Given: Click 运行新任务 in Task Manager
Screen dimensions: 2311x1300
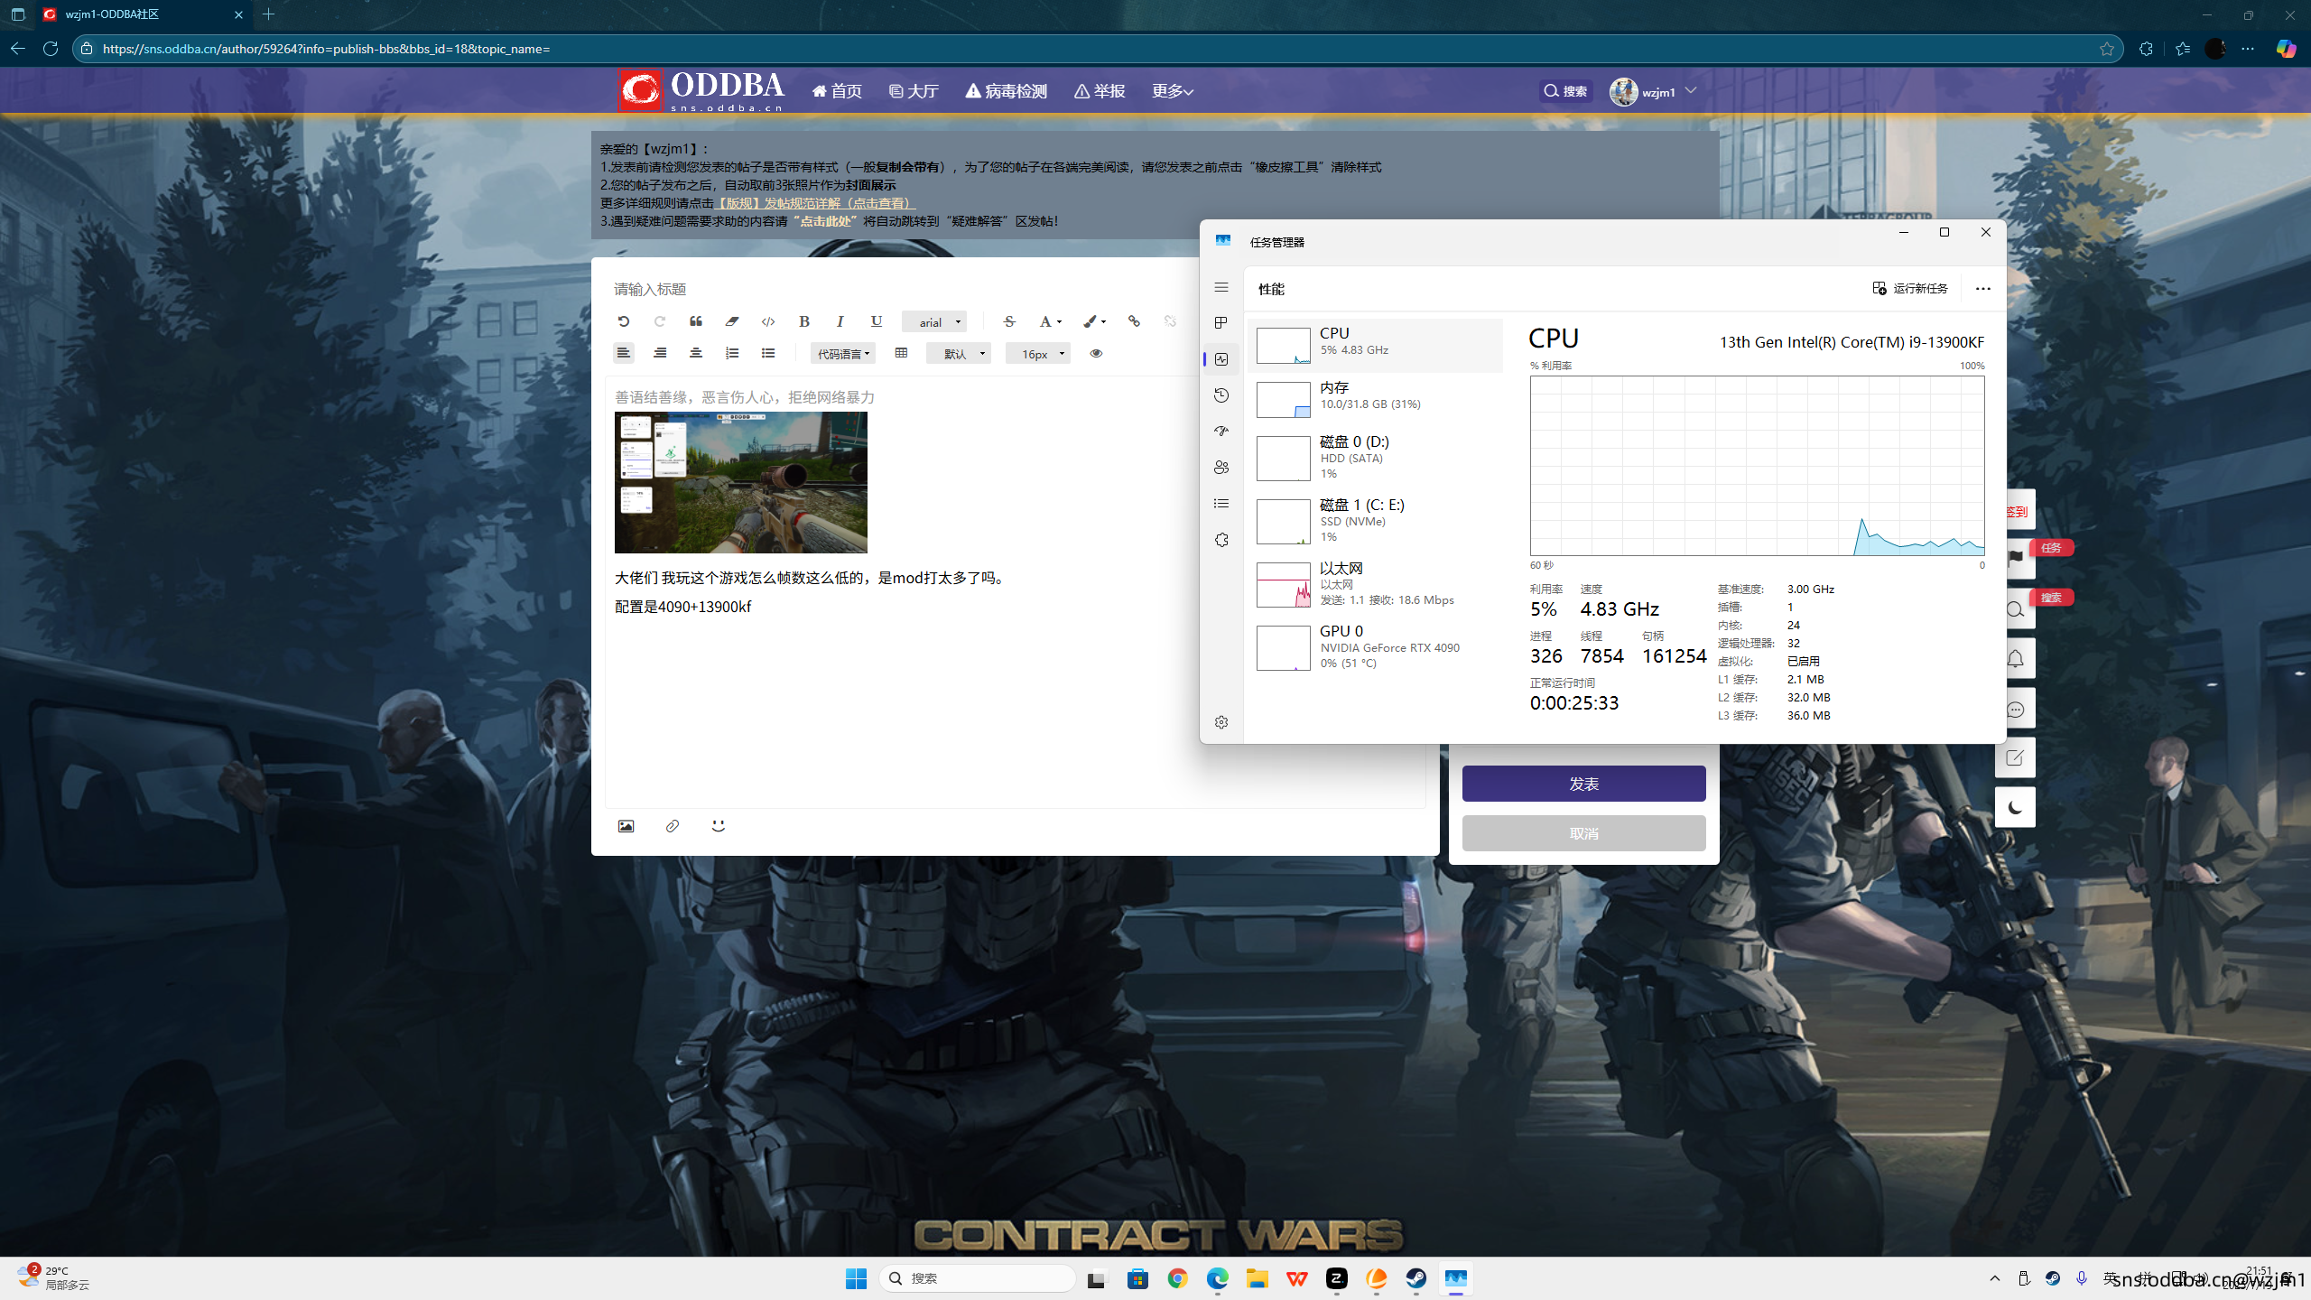Looking at the screenshot, I should tap(1909, 288).
